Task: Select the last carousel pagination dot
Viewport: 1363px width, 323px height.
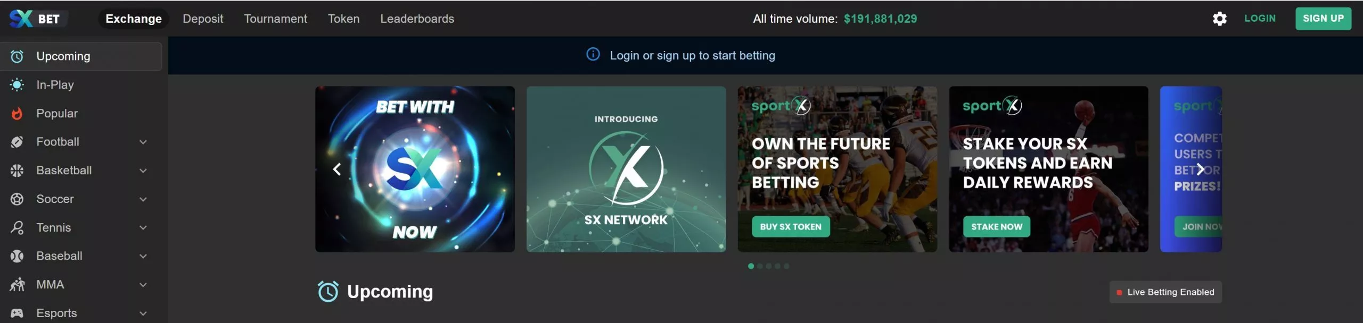Action: pyautogui.click(x=786, y=266)
